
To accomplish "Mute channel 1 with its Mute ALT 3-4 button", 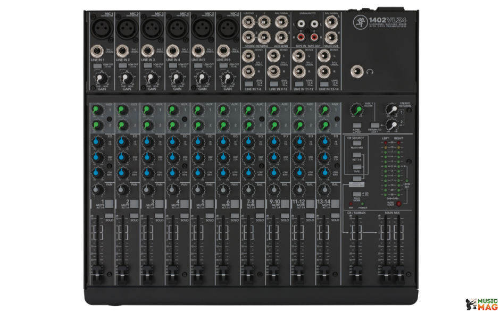I will click(109, 204).
